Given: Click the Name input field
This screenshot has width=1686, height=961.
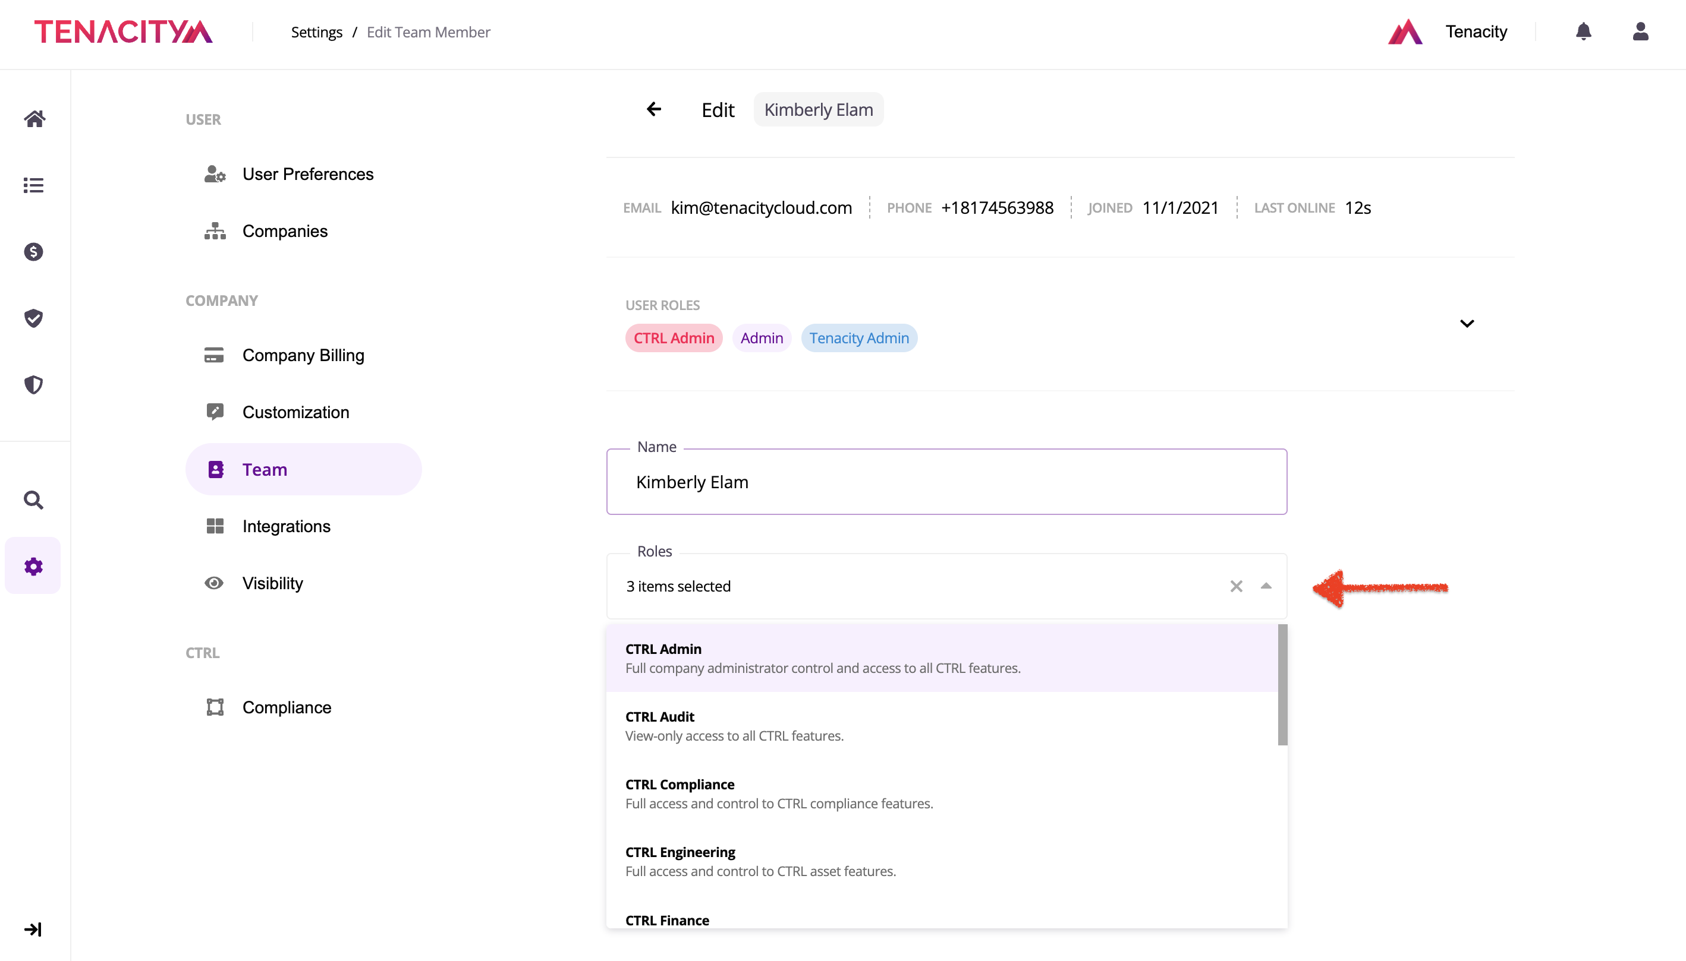Looking at the screenshot, I should click(946, 482).
